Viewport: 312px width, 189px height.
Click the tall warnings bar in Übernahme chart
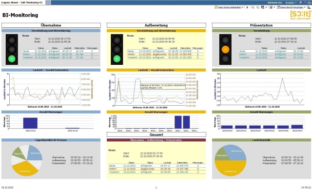[x=30, y=123]
